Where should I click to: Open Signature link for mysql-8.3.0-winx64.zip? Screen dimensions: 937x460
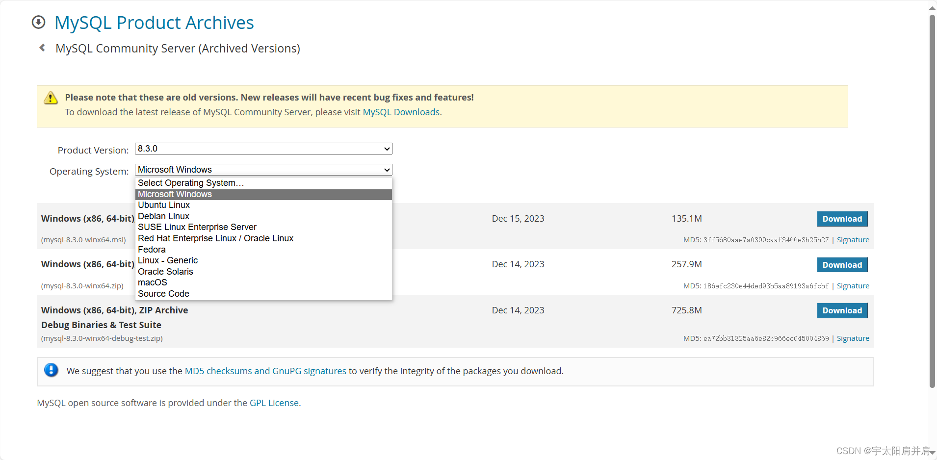pyautogui.click(x=853, y=286)
